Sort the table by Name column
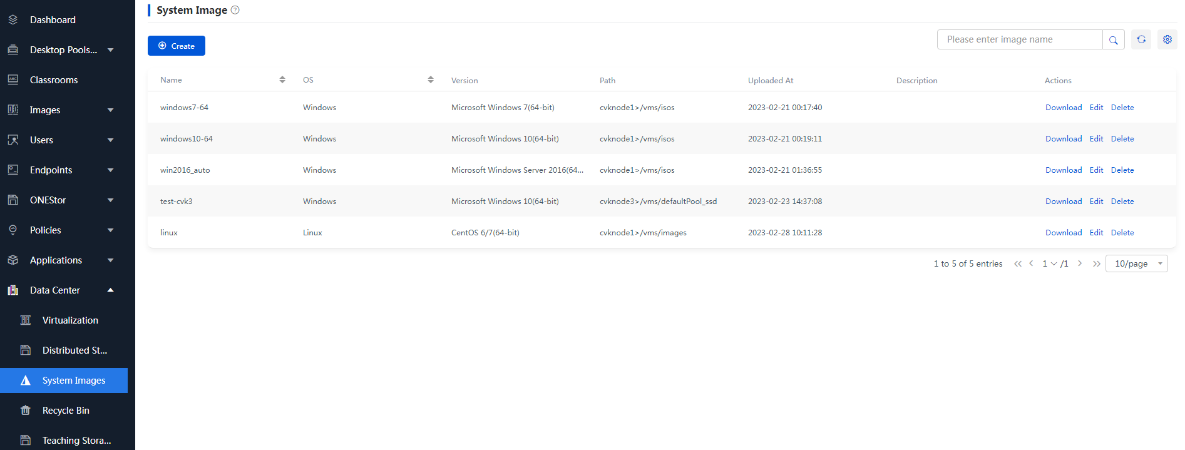The height and width of the screenshot is (450, 1185). coord(282,79)
